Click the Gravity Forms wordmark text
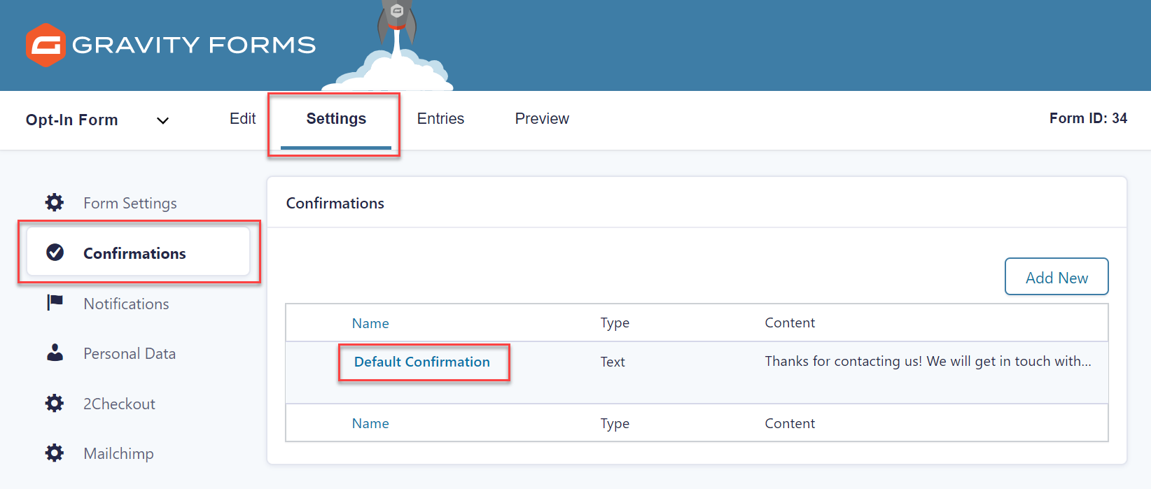Viewport: 1151px width, 489px height. coord(194,45)
